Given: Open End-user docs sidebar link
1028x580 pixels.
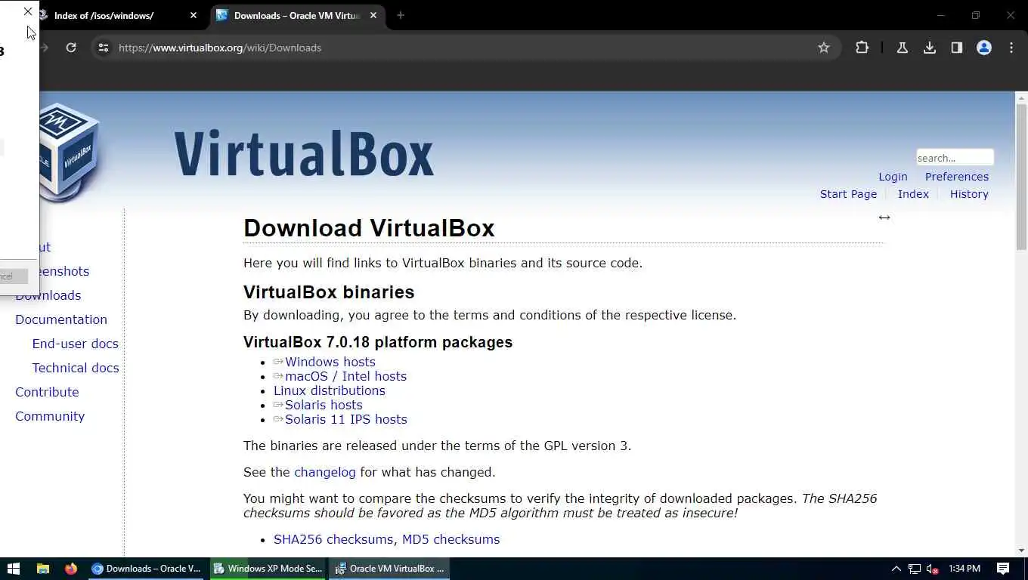Looking at the screenshot, I should [x=75, y=344].
